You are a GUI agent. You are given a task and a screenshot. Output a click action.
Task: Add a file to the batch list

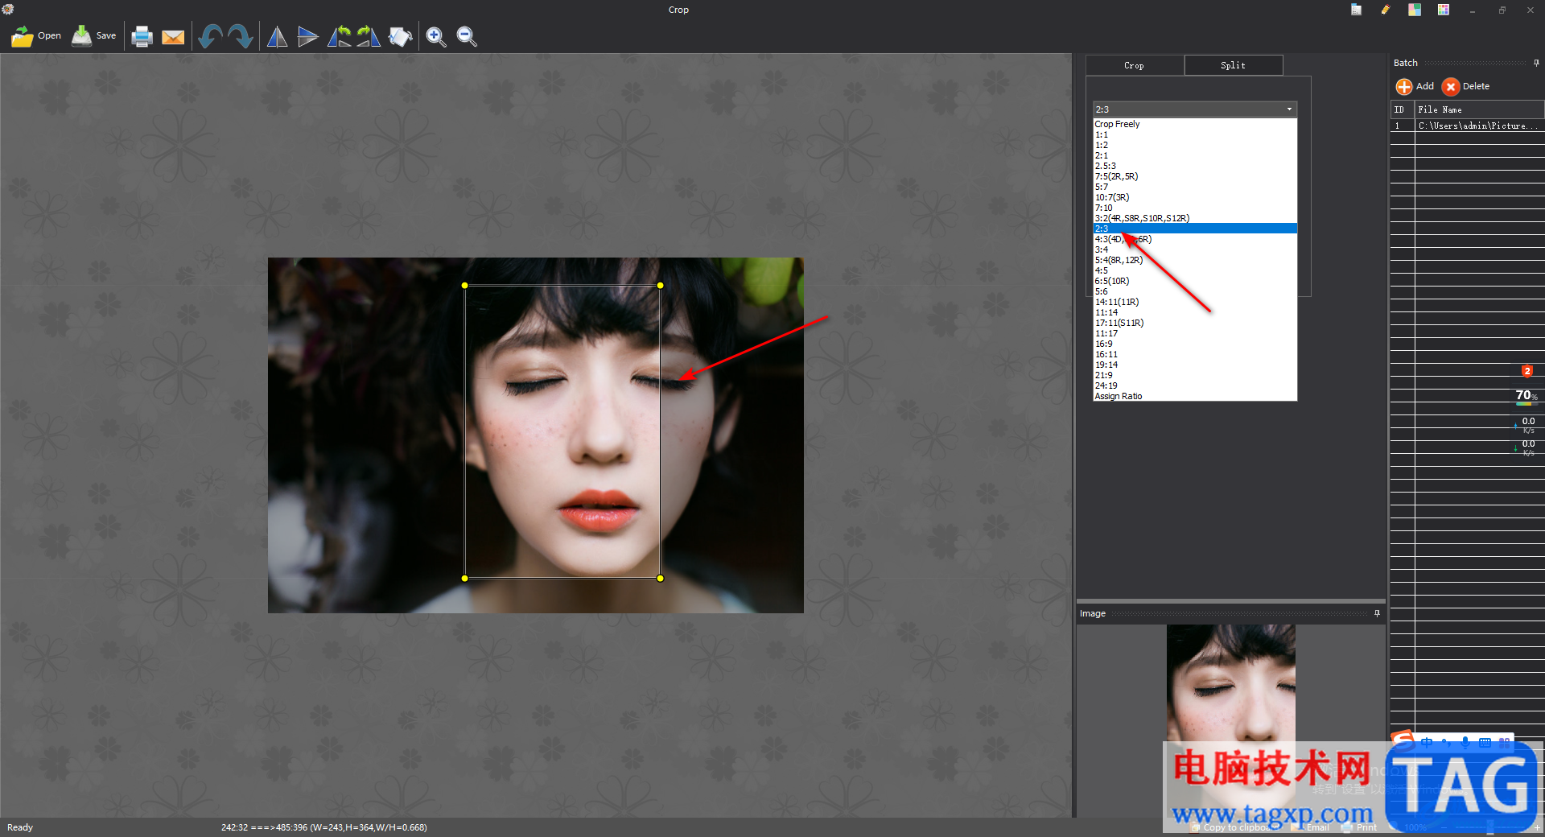click(x=1415, y=86)
